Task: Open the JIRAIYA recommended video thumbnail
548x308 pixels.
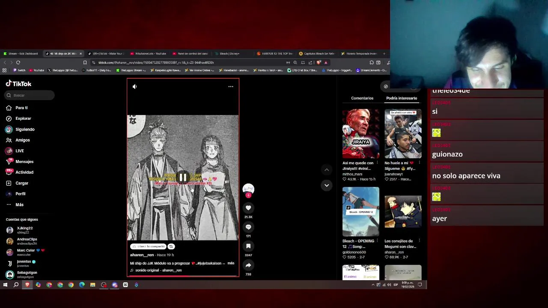Action: (361, 133)
